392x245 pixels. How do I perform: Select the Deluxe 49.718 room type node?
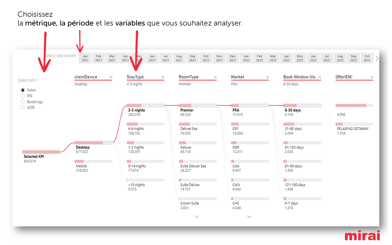(198, 143)
